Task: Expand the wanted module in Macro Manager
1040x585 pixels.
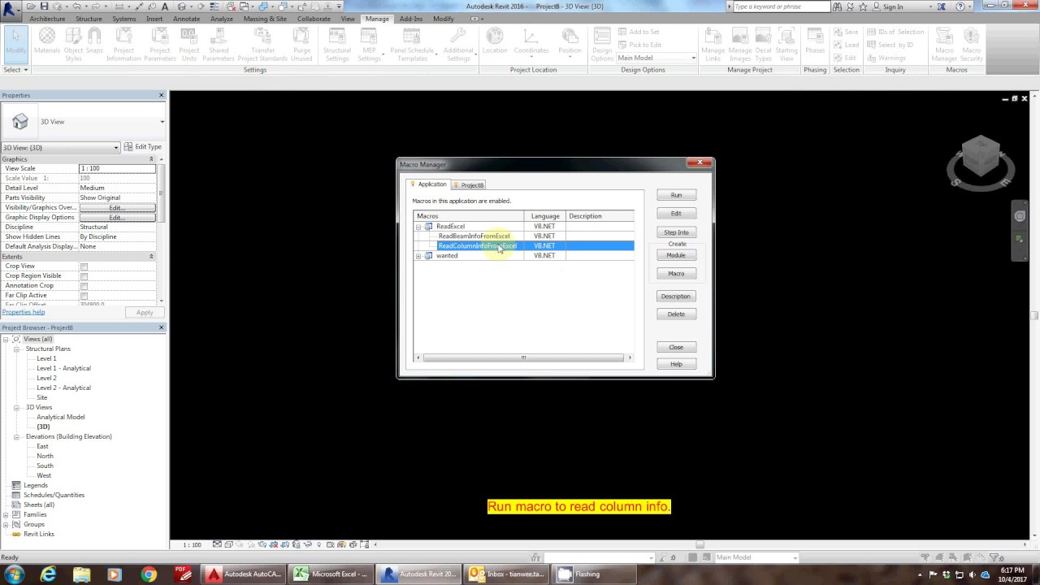Action: 418,256
